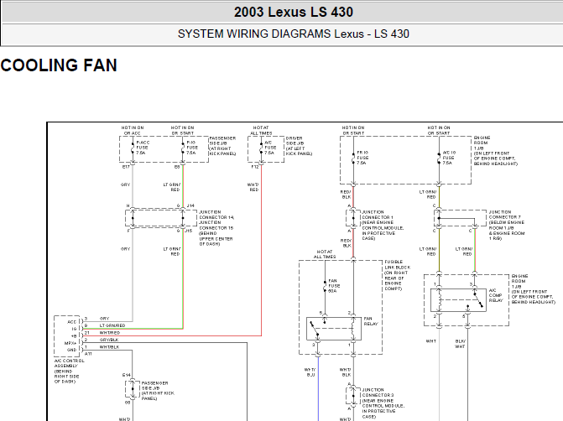Screen dimensions: 563x421
Task: Click the "BLK/WHT" label below A/C comp relay
Action: click(x=460, y=344)
